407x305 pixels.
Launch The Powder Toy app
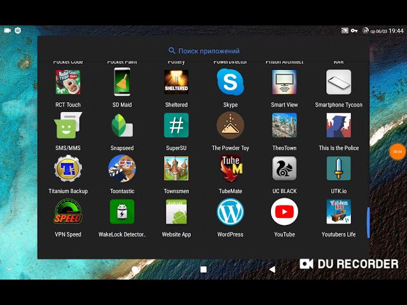[x=230, y=125]
